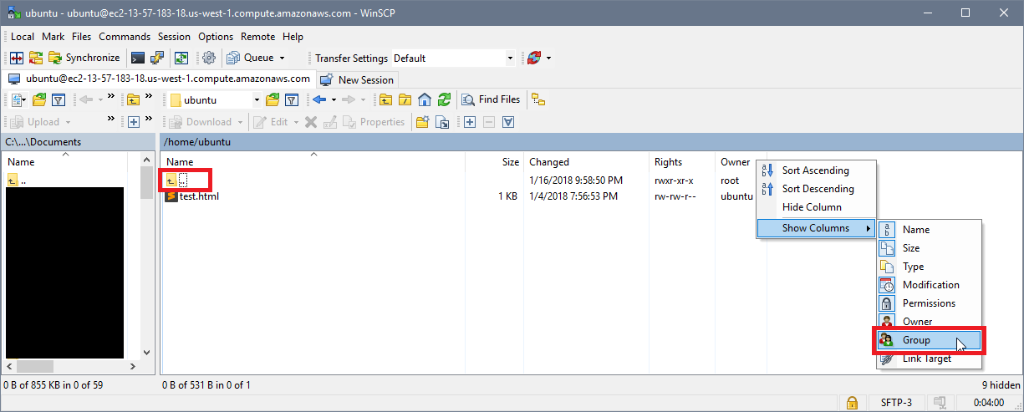Select the remote parent directory '..' entry

(x=177, y=180)
